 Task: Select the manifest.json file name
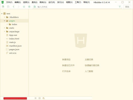click(x=15, y=46)
